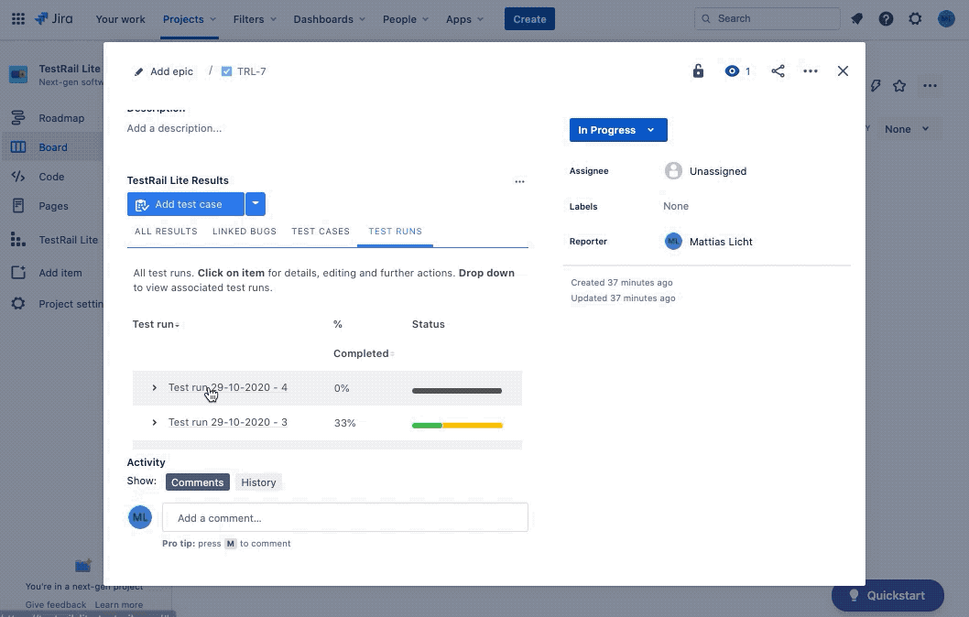Click the ML comment avatar

coord(139,517)
